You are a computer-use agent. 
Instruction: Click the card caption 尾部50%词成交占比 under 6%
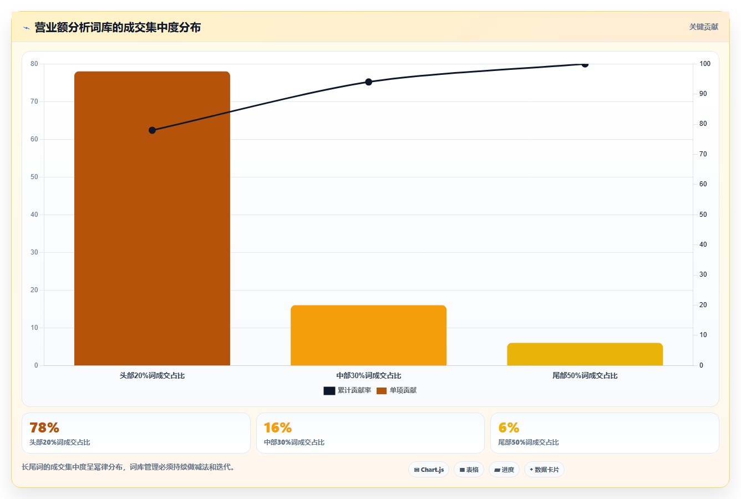(x=529, y=442)
